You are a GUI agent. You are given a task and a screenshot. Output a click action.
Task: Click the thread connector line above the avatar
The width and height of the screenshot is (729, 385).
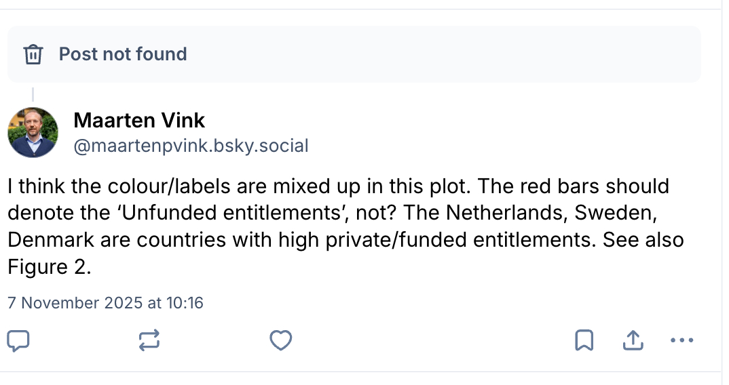(33, 94)
